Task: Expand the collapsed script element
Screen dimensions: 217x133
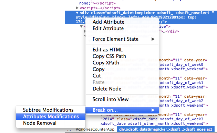Action: (x=77, y=8)
